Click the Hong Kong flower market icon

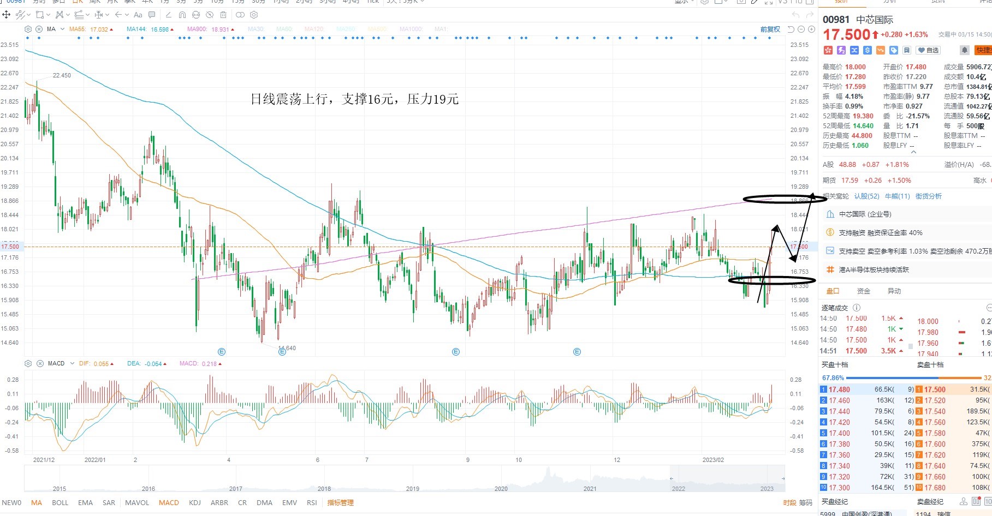coord(828,50)
